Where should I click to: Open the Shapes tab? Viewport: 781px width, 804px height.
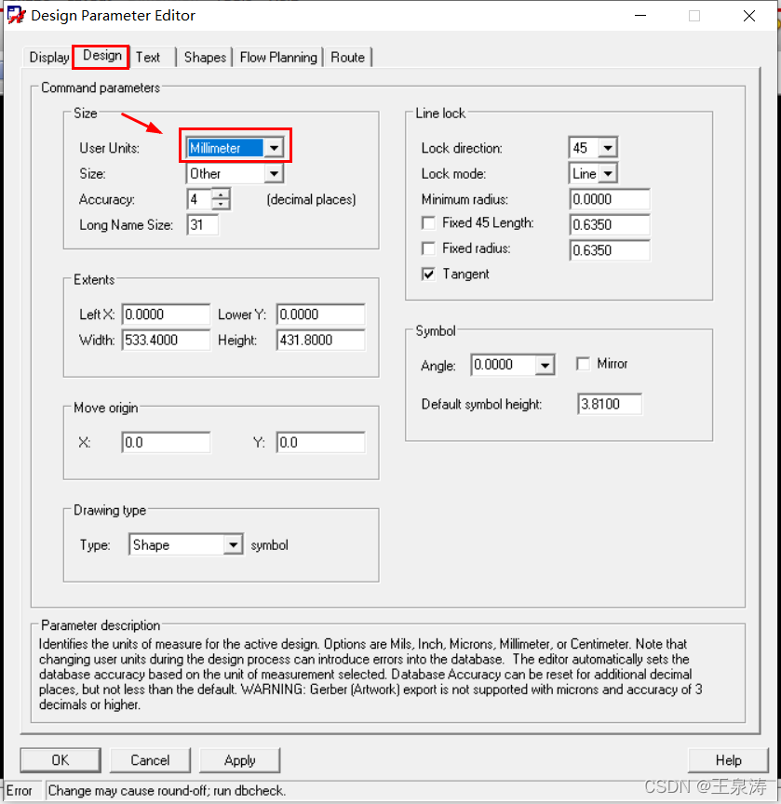click(205, 58)
